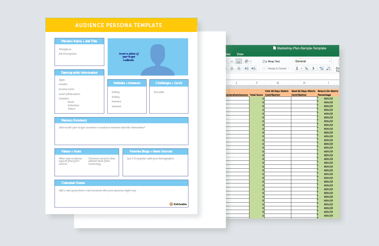Expand the Merge & Center dropdown arrow
The image size is (379, 246).
point(288,68)
